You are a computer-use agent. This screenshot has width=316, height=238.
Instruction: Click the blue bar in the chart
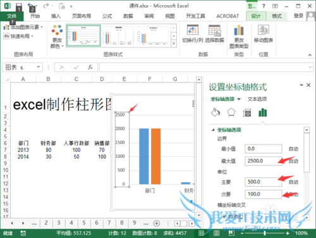[144, 156]
